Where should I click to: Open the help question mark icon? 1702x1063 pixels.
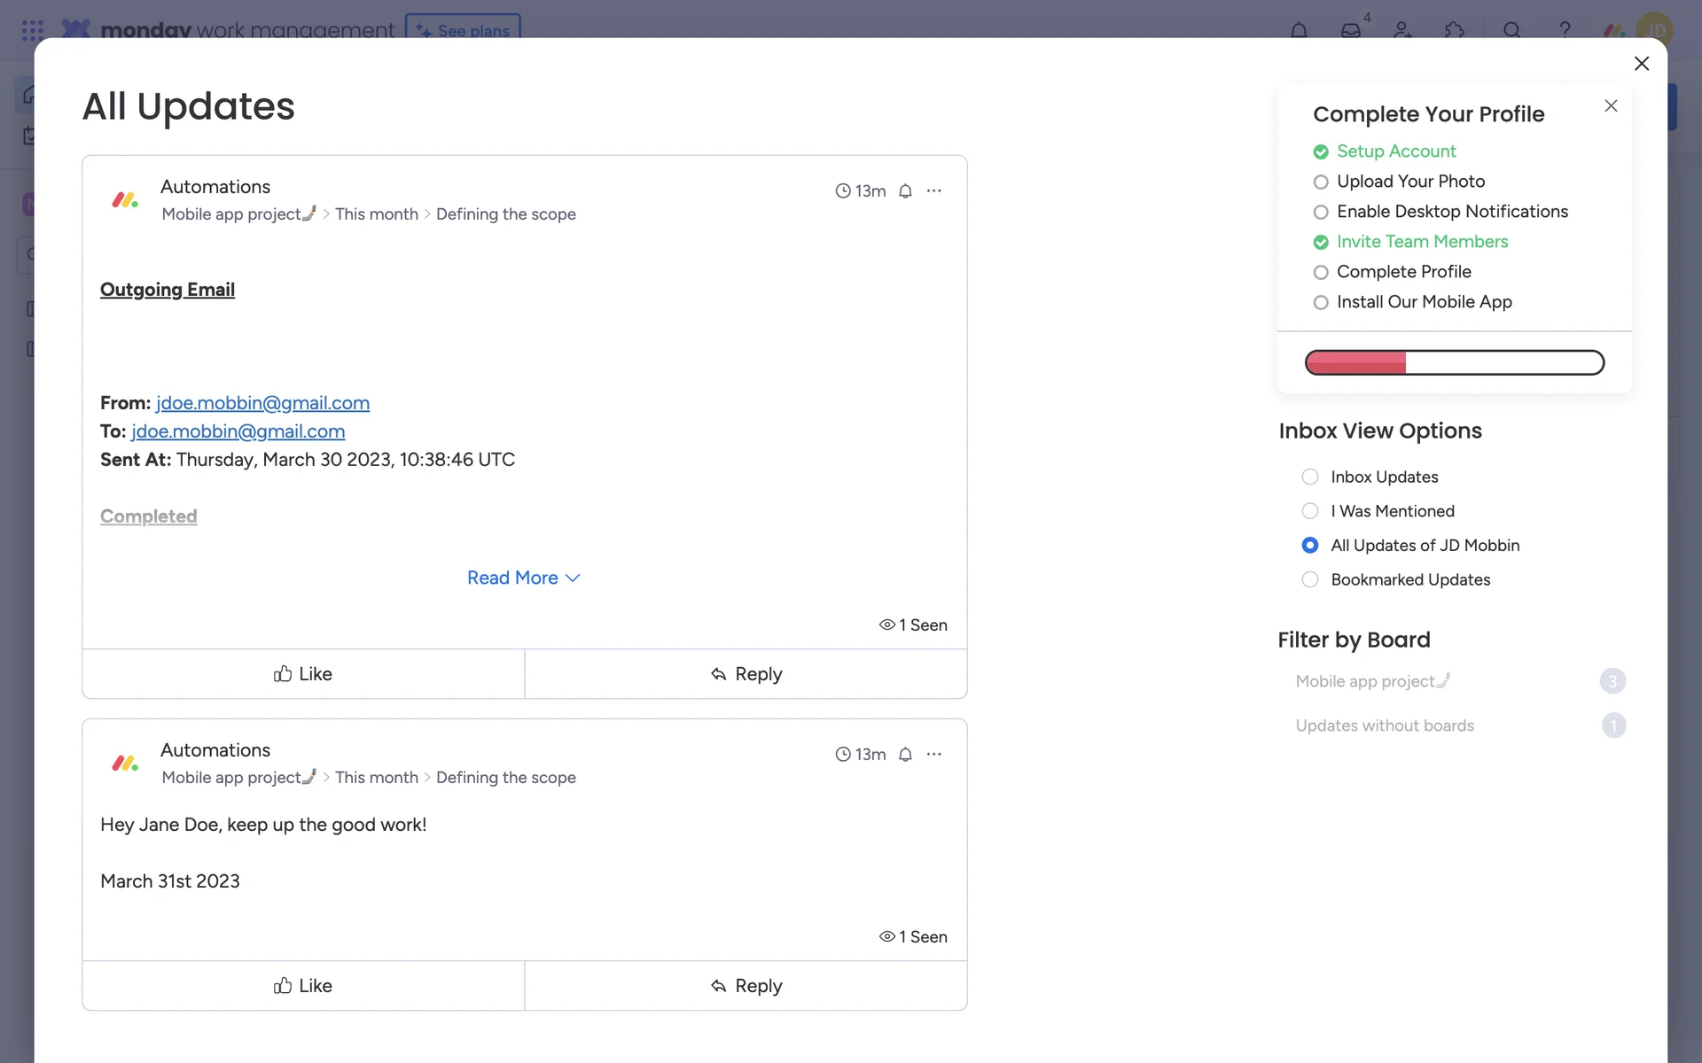[x=1565, y=30]
